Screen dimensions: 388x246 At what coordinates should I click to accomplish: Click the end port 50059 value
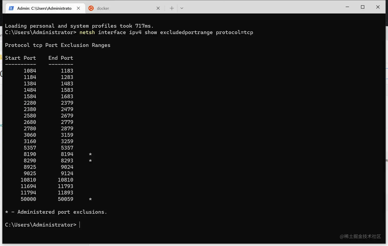[65, 199]
